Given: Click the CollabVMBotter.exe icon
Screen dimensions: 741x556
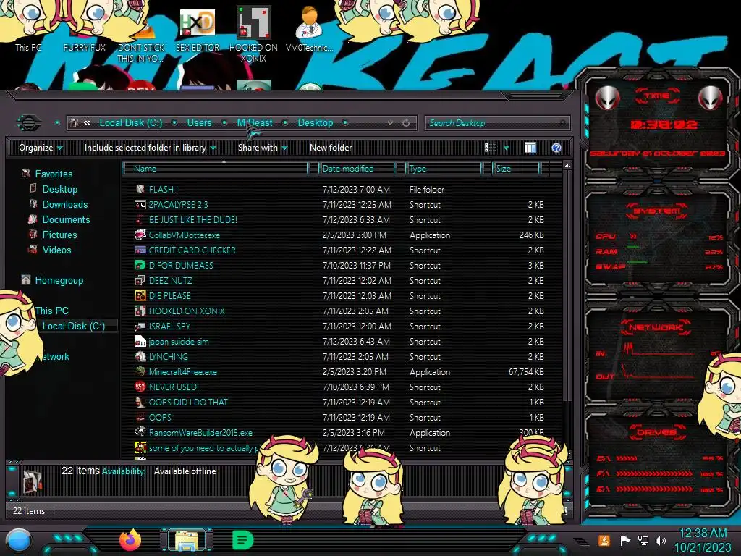Looking at the screenshot, I should click(x=140, y=235).
